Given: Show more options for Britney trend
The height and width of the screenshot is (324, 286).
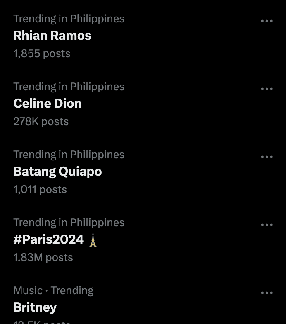Looking at the screenshot, I should tap(267, 293).
